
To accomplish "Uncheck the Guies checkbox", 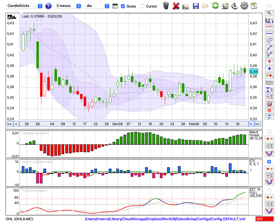I will (x=123, y=6).
